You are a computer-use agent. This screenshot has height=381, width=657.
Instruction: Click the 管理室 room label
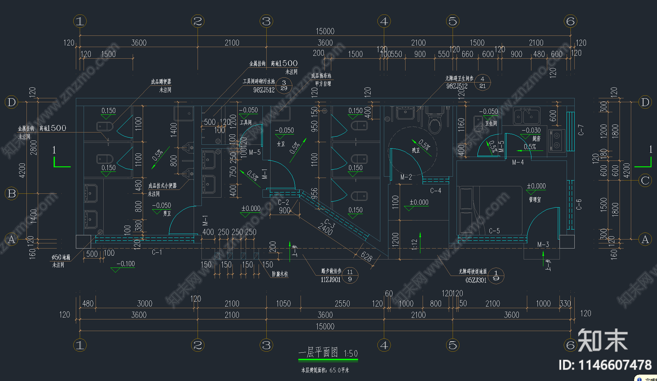pos(535,199)
